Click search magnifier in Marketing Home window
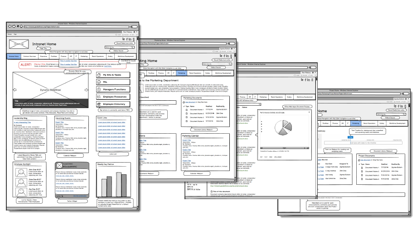Image resolution: width=417 pixels, height=243 pixels. [x=230, y=64]
